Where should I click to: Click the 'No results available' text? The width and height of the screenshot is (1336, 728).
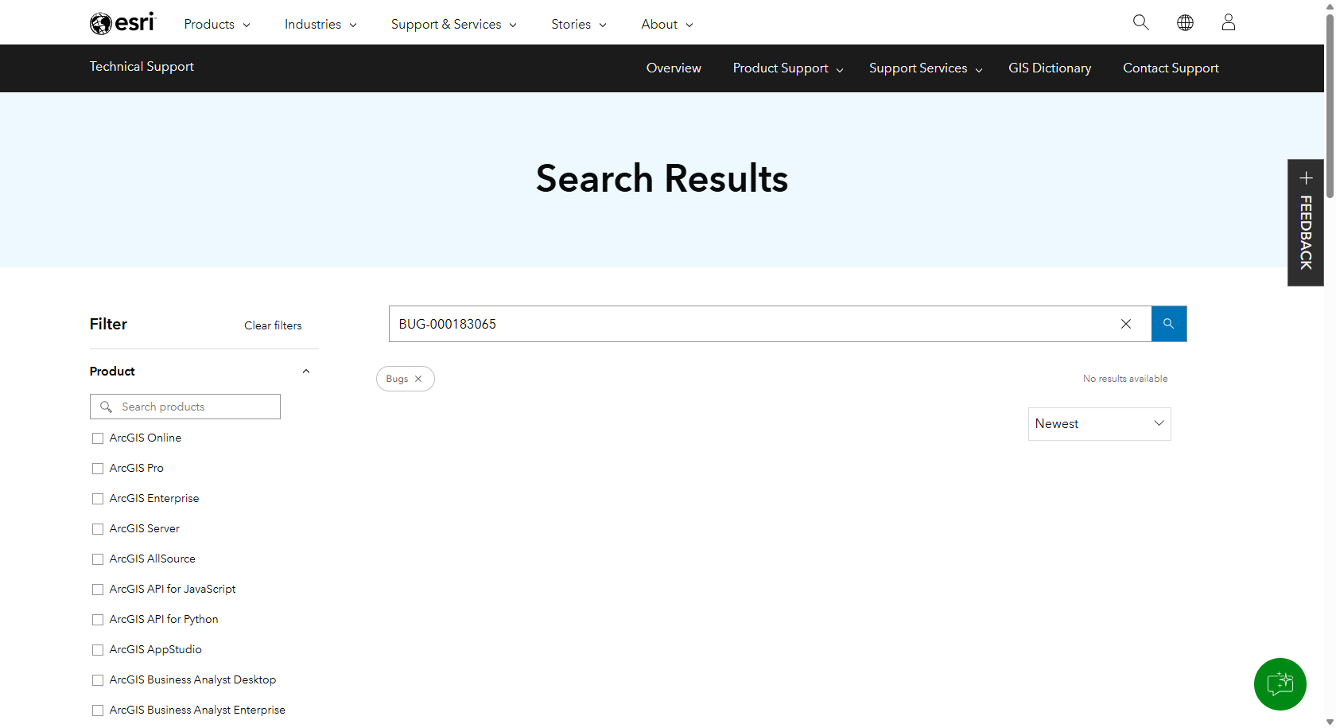pos(1125,379)
